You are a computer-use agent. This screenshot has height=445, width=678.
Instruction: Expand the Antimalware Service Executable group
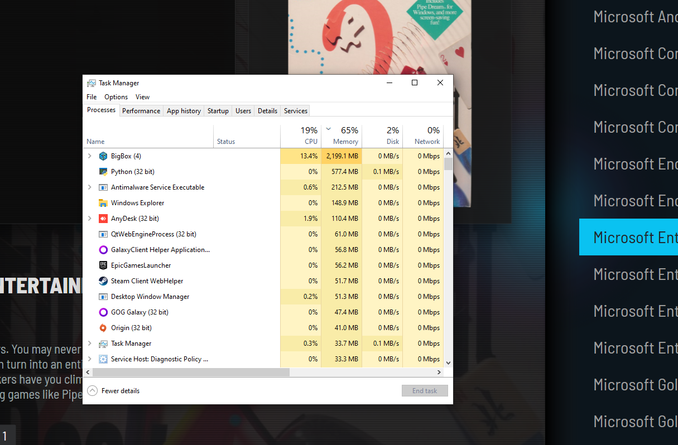click(90, 187)
